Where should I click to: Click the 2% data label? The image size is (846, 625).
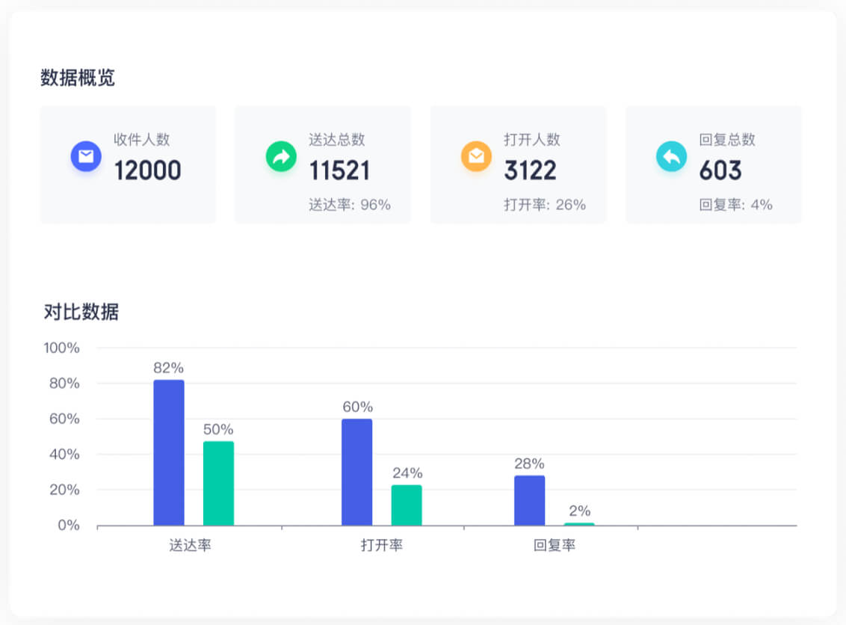580,511
